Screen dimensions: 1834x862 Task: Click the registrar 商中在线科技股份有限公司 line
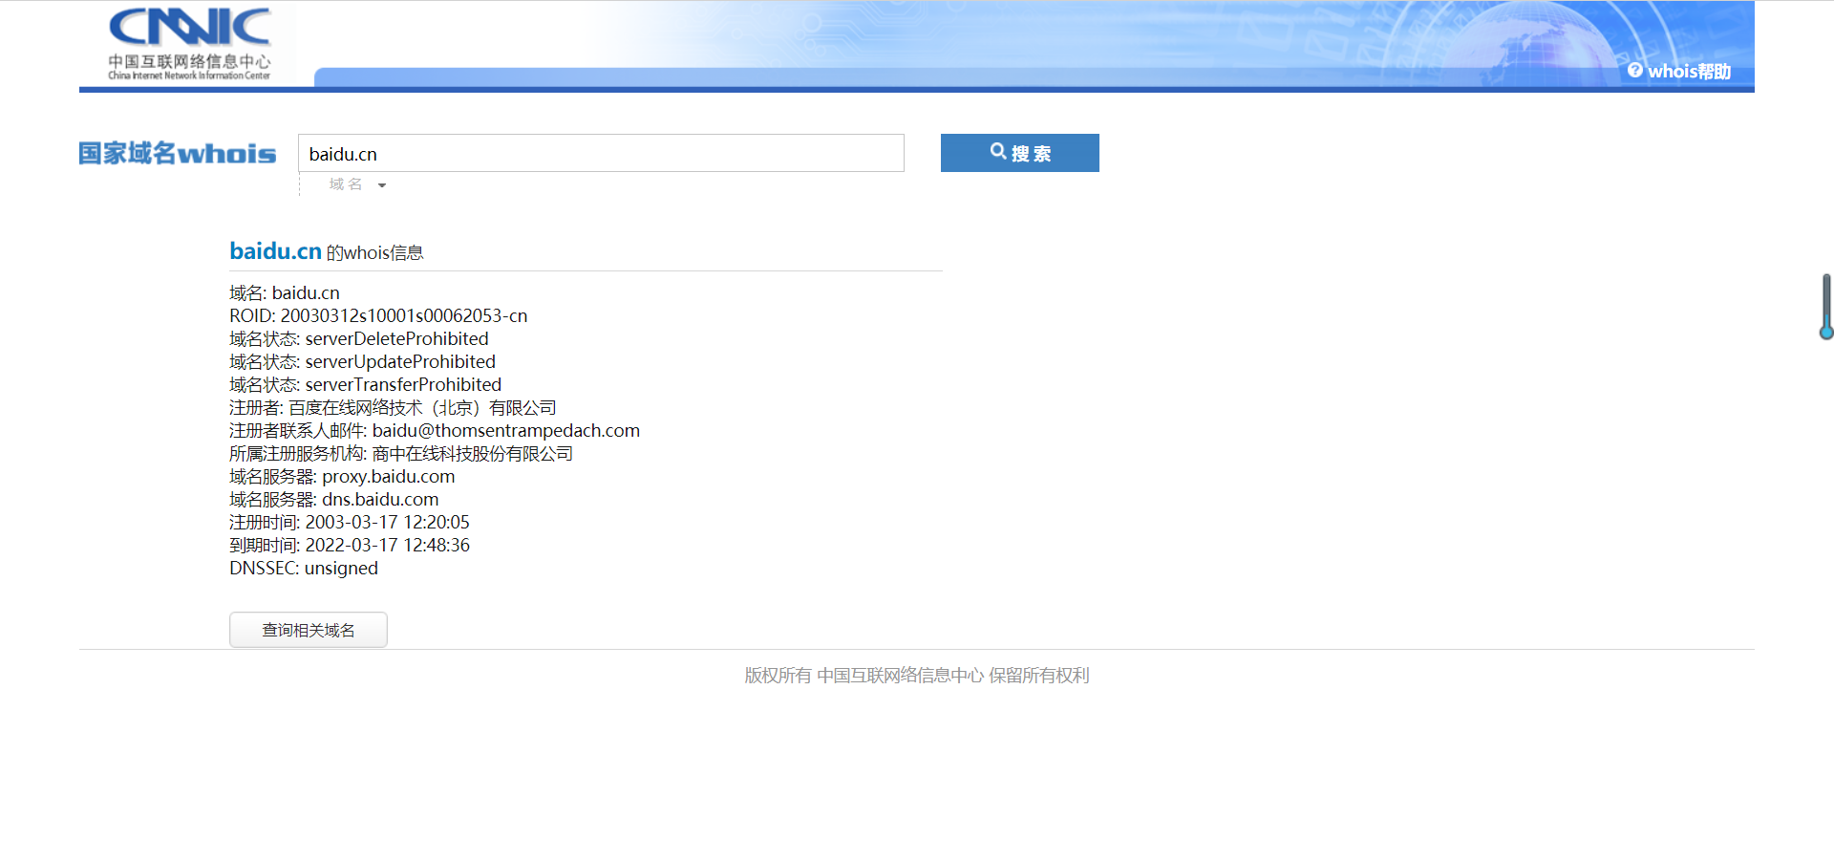tap(401, 454)
